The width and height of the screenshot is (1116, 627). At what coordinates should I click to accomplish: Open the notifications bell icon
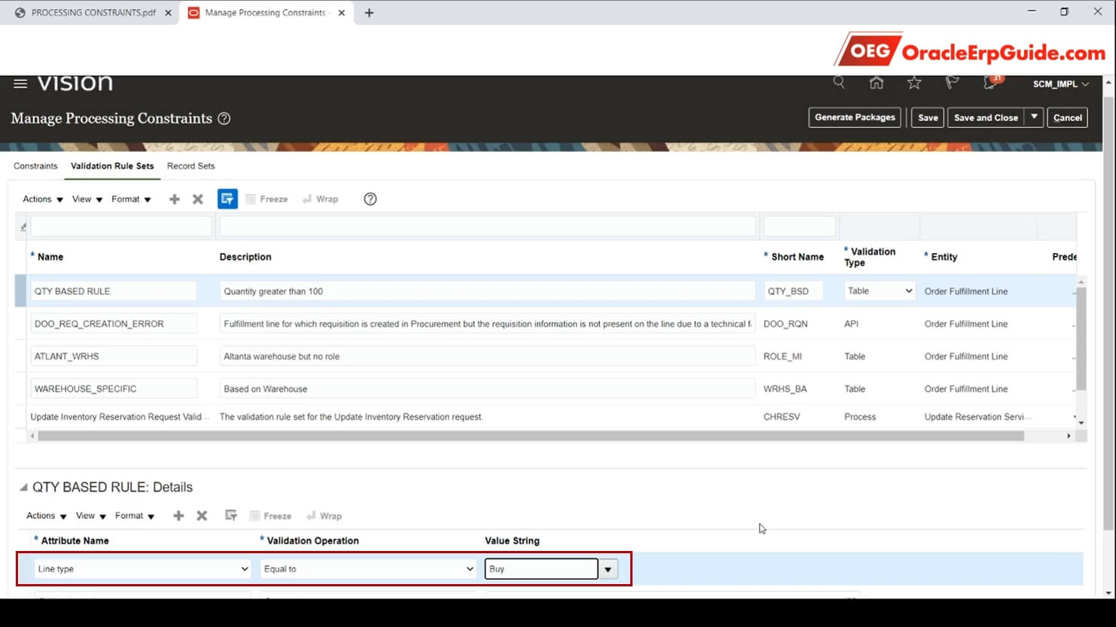pos(991,83)
